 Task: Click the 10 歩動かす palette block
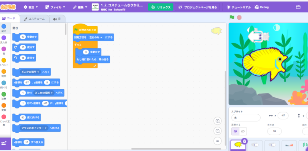(25, 37)
